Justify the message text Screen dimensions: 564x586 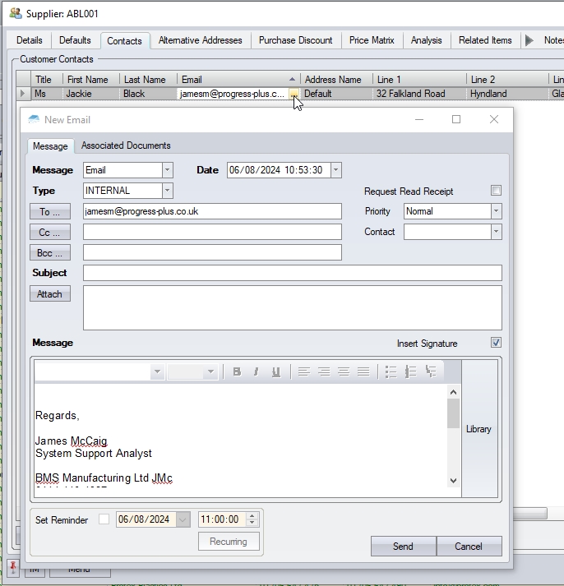click(x=363, y=372)
